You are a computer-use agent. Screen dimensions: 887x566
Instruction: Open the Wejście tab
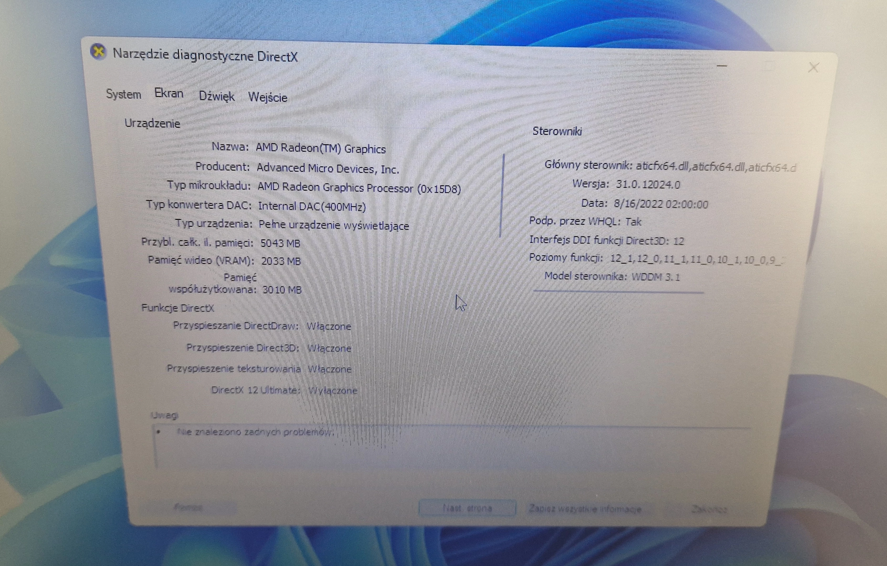pyautogui.click(x=268, y=98)
